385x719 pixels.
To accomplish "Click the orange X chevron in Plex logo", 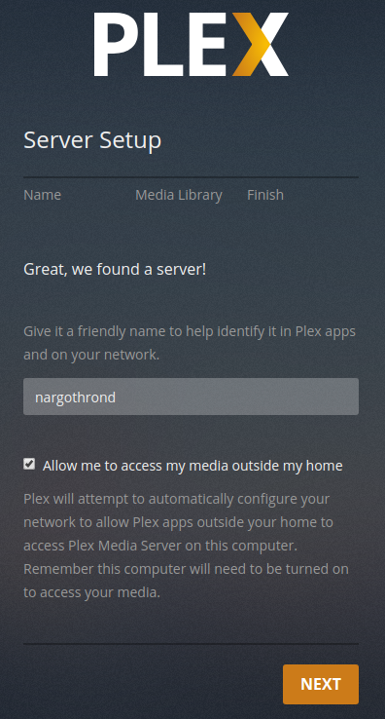I will tap(251, 44).
